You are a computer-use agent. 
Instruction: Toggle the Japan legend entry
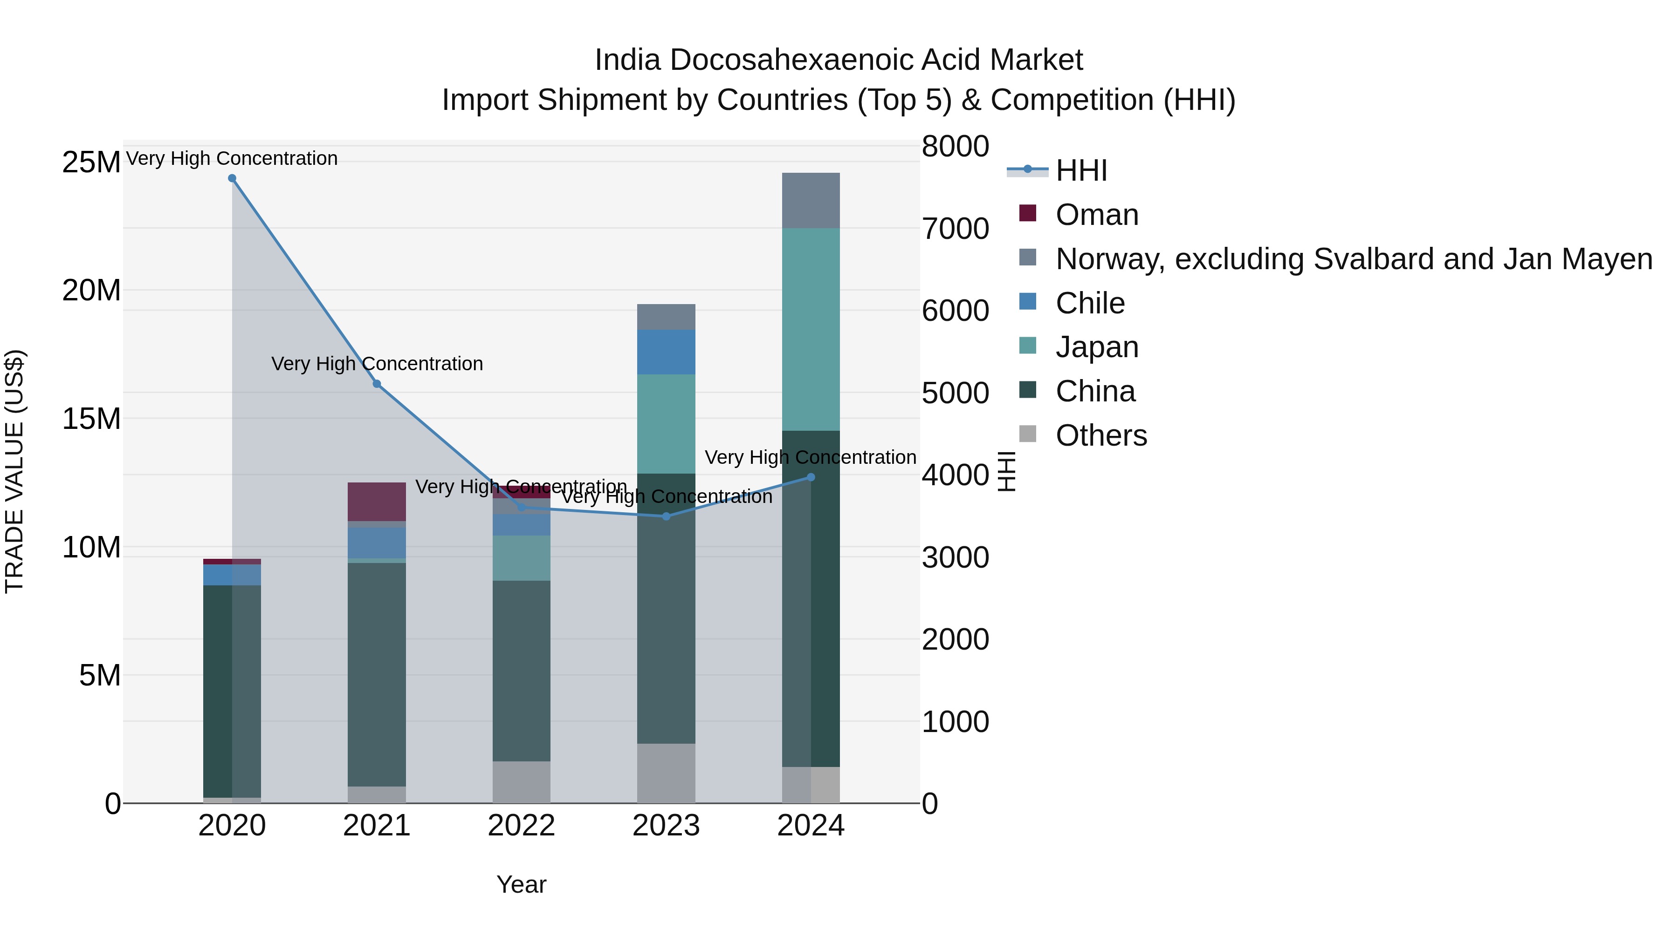coord(1079,347)
